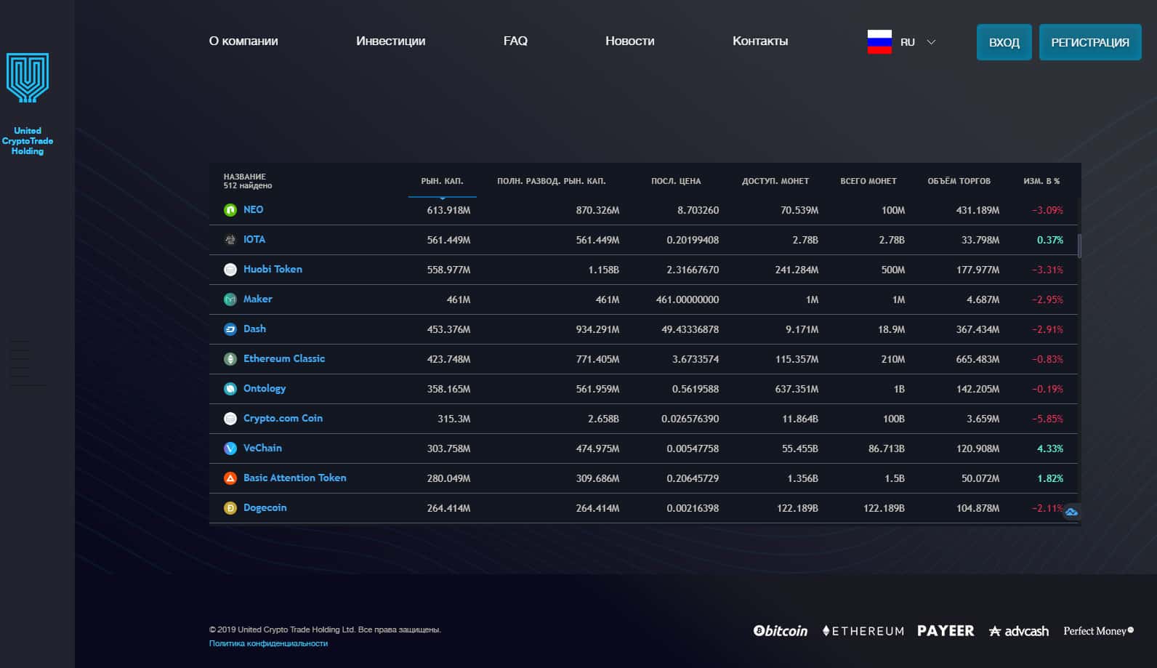This screenshot has height=668, width=1157.
Task: Click the crypto table vertical scrollbar thumb
Action: (x=1079, y=246)
